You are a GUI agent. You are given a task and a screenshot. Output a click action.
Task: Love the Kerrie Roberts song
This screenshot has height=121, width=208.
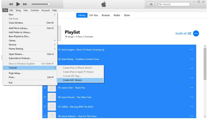(x=45, y=116)
